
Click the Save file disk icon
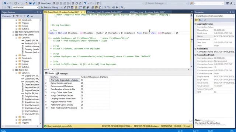click(31, 3)
